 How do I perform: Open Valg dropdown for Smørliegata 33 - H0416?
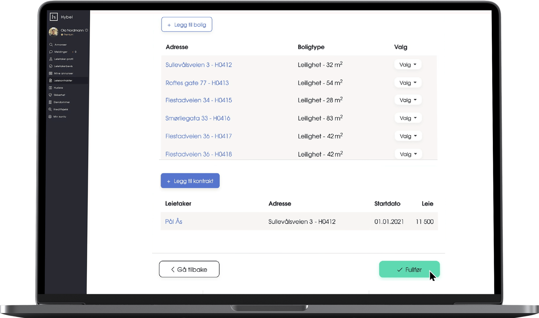tap(408, 118)
